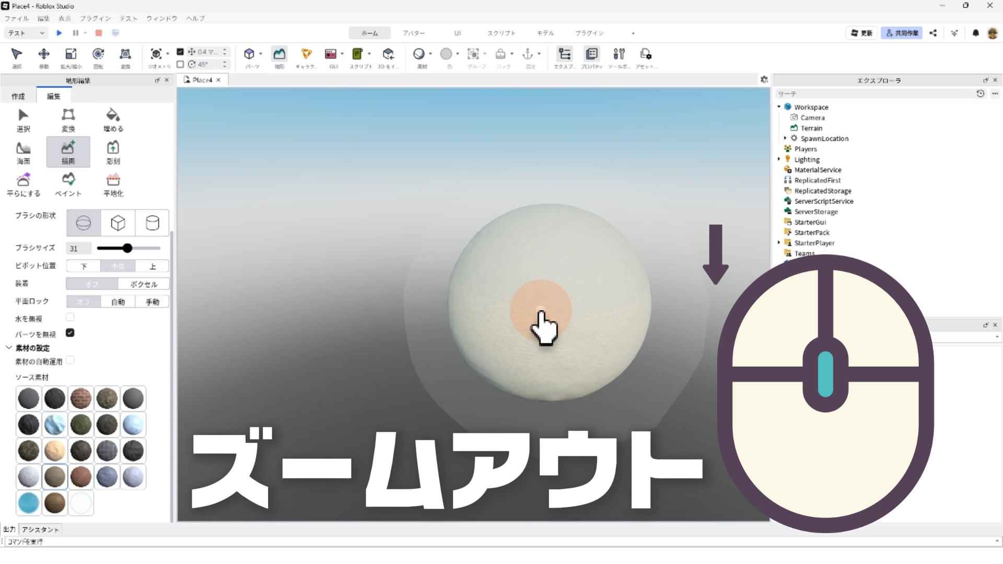Select the 彫刻 (sculpt) terrain tool
This screenshot has height=564, width=1003.
(x=113, y=152)
